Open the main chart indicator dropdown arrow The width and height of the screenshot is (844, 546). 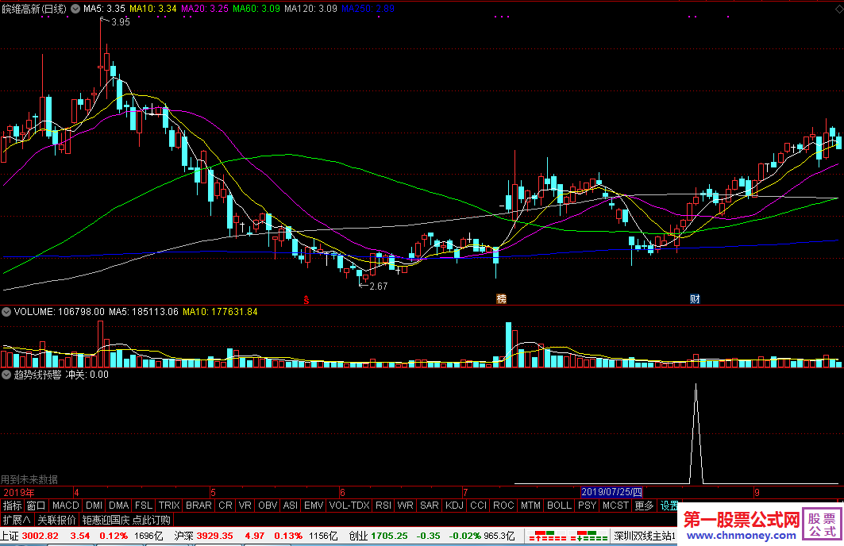(75, 9)
